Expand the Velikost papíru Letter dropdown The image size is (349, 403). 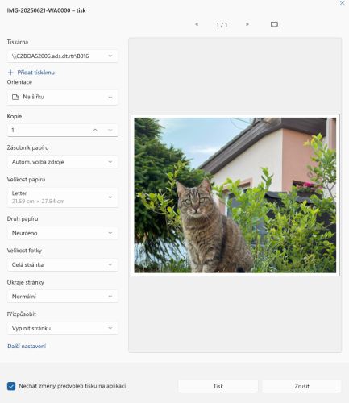click(x=62, y=197)
